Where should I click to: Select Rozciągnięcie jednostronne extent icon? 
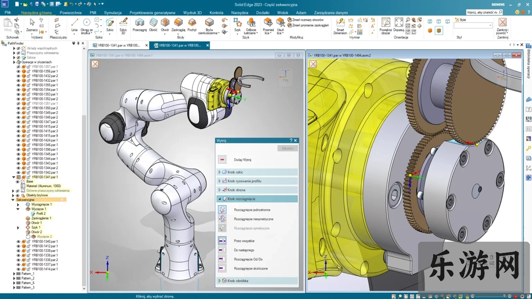tap(222, 210)
